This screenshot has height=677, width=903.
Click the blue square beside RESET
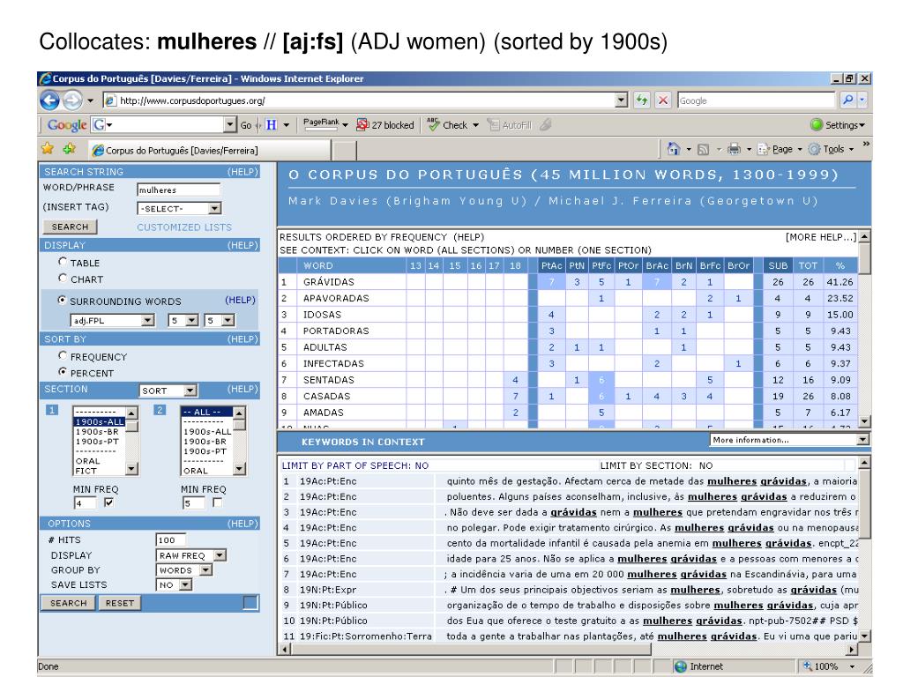250,603
